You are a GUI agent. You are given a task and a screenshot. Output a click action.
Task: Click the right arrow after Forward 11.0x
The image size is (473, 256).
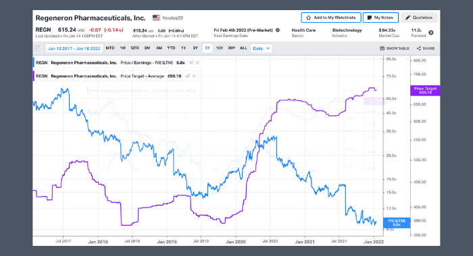pyautogui.click(x=431, y=32)
